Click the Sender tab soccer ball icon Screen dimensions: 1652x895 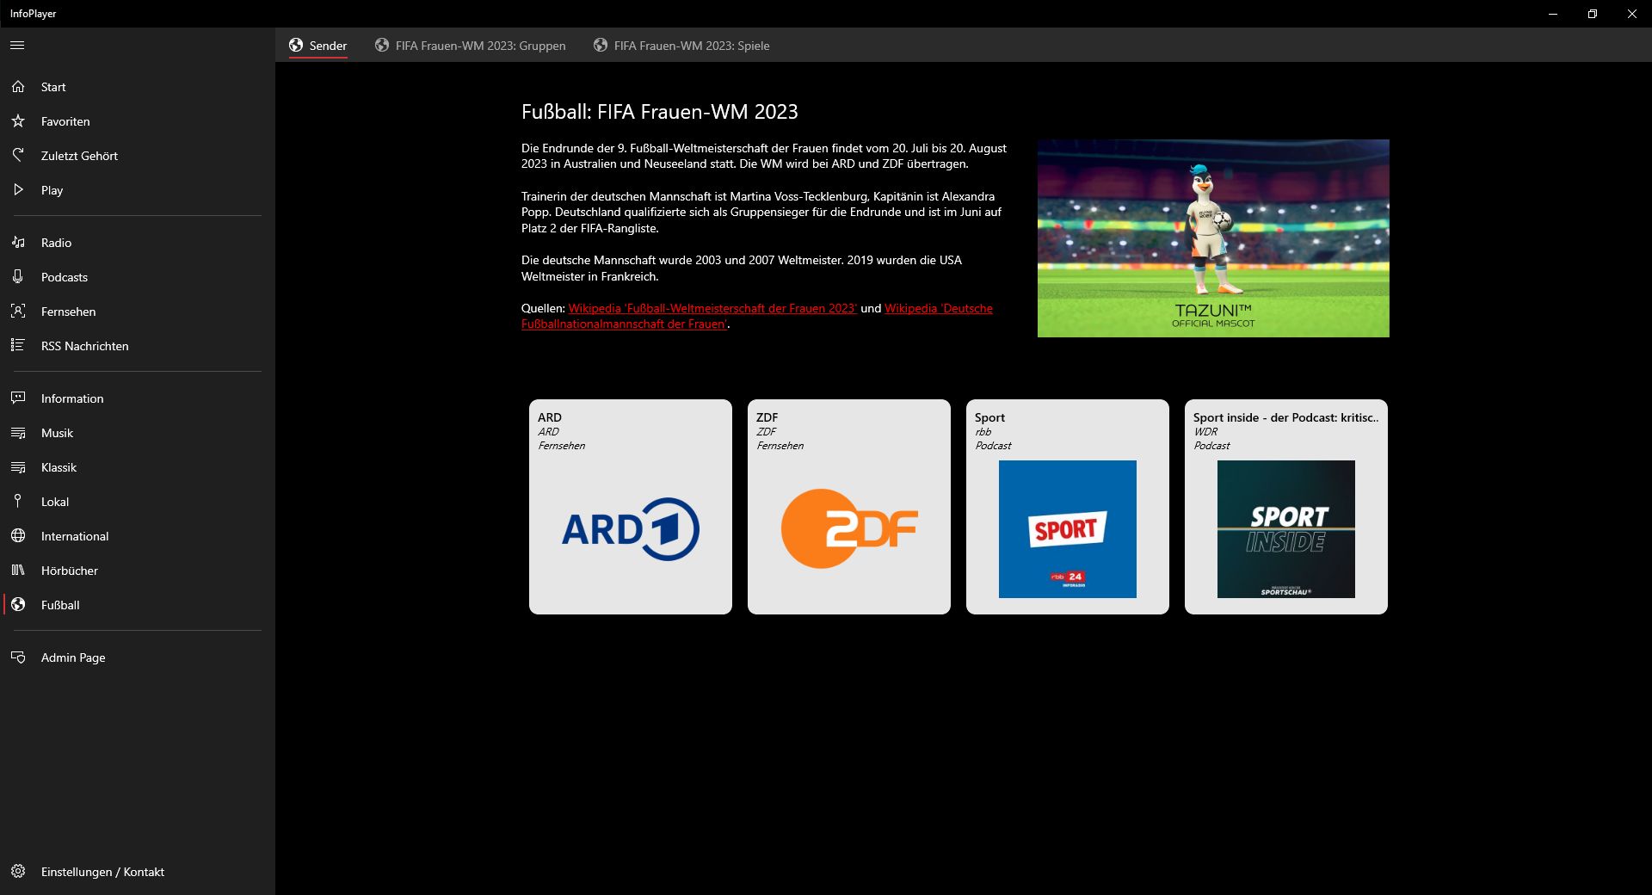tap(296, 45)
